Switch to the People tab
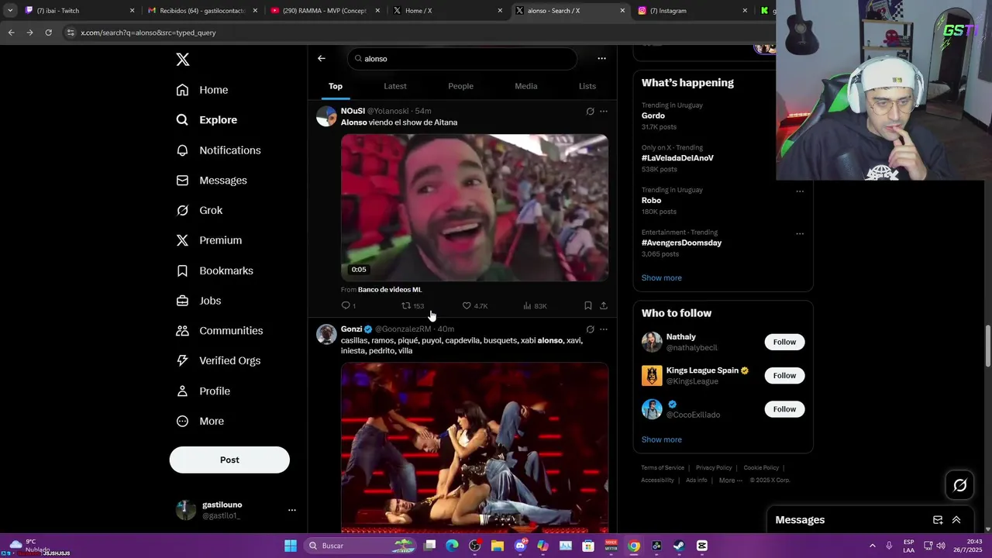The width and height of the screenshot is (992, 558). tap(460, 86)
